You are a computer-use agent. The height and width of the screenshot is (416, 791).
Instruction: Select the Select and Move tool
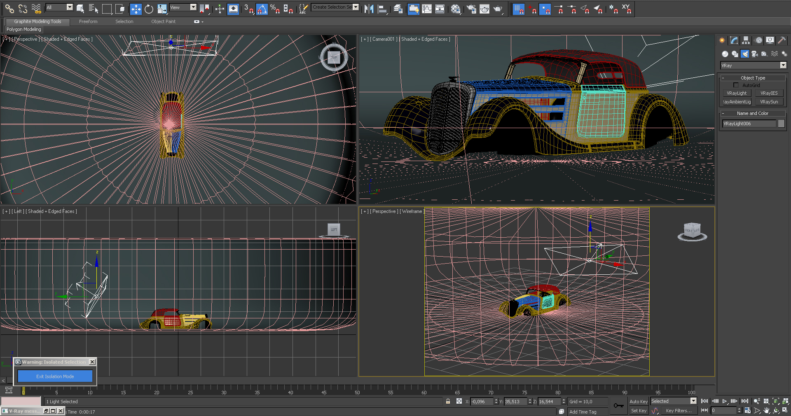pyautogui.click(x=136, y=9)
